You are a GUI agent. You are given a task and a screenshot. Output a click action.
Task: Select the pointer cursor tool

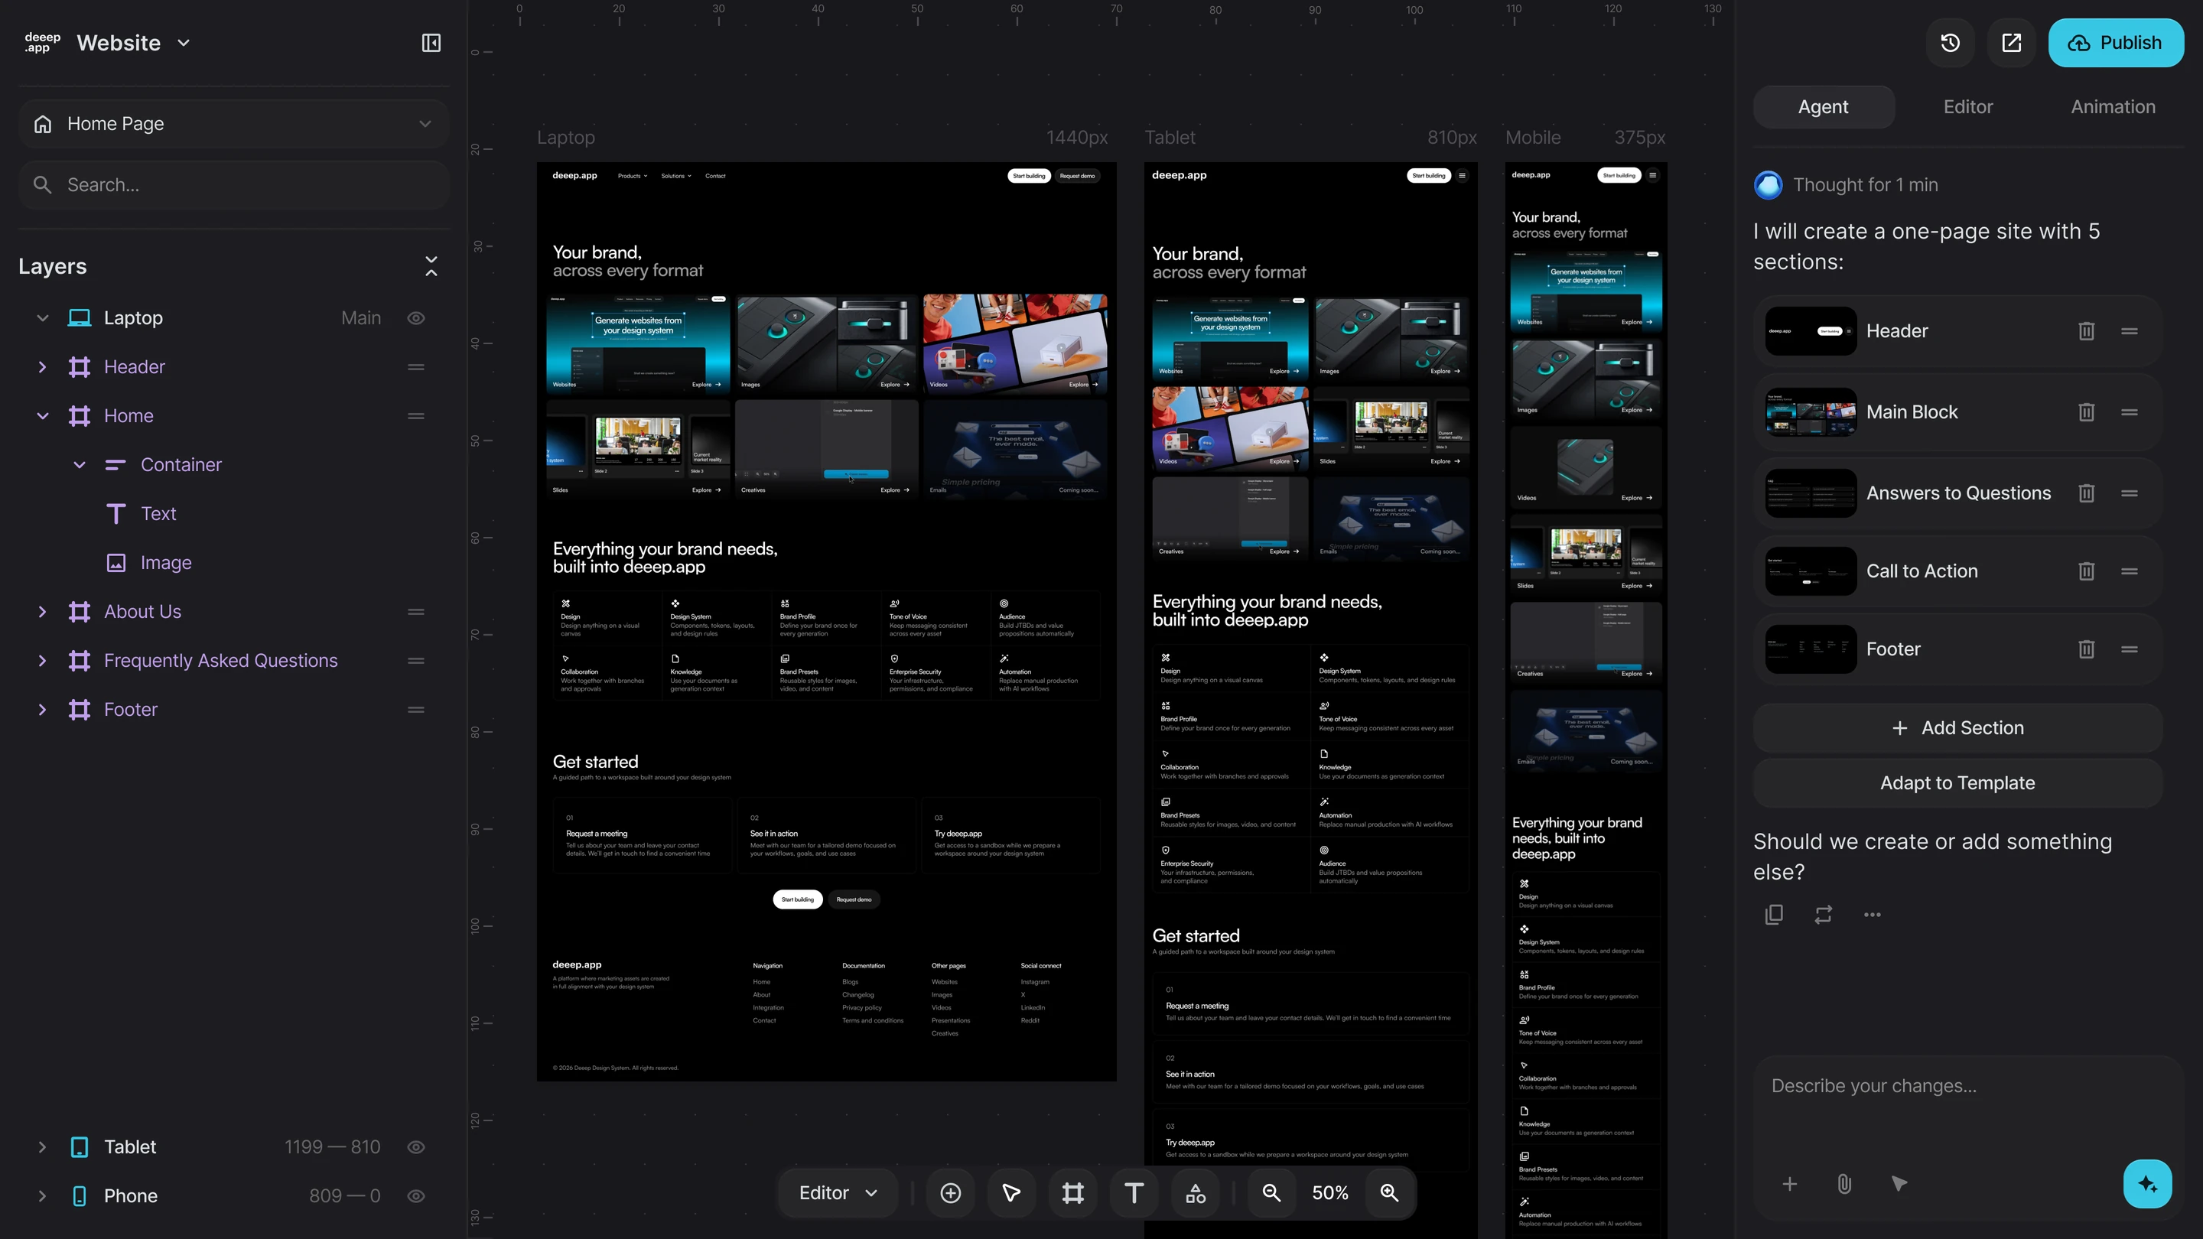[x=1010, y=1193]
